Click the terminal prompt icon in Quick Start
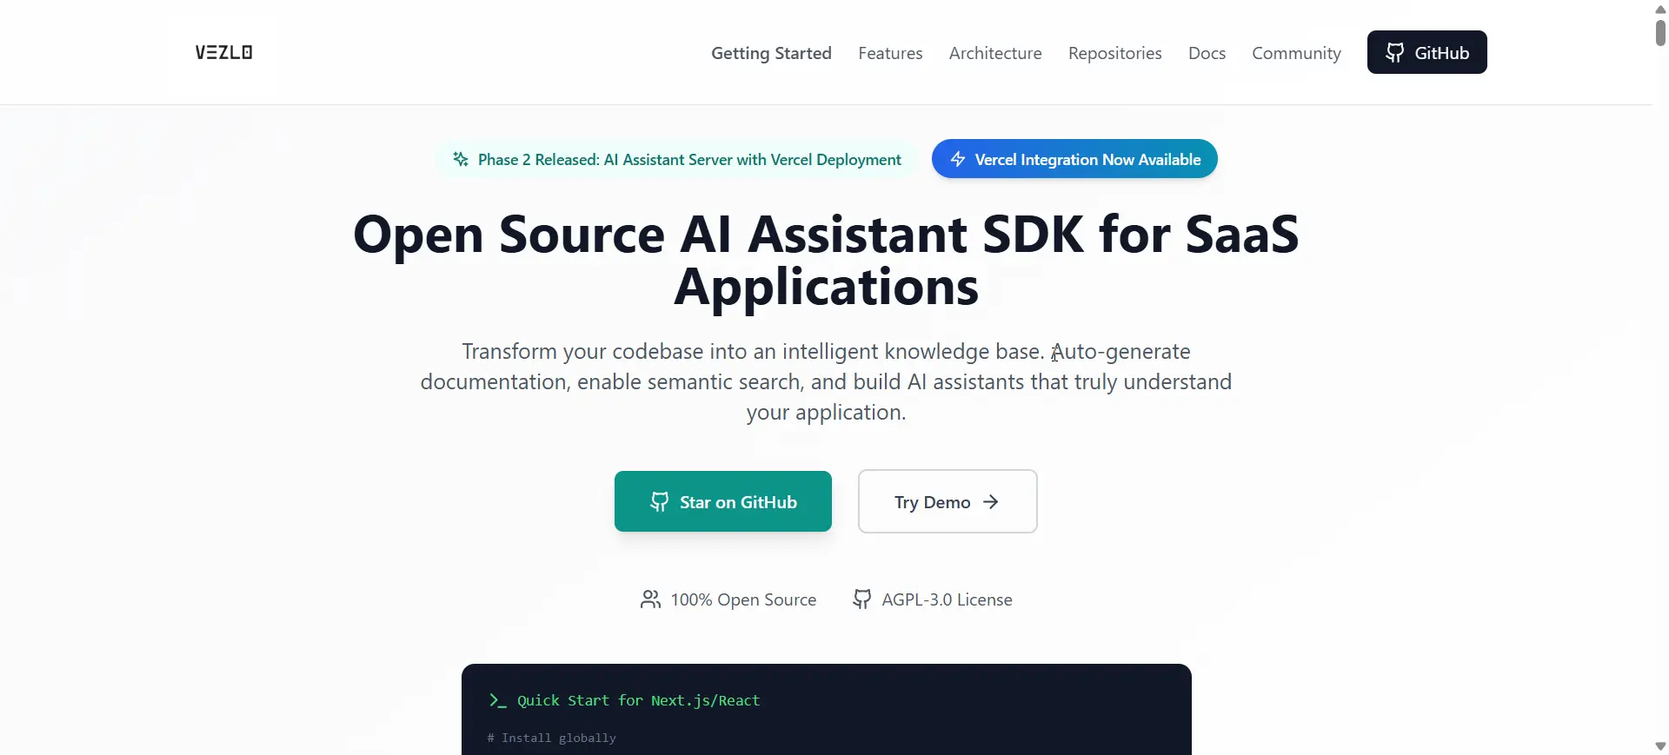 tap(497, 700)
